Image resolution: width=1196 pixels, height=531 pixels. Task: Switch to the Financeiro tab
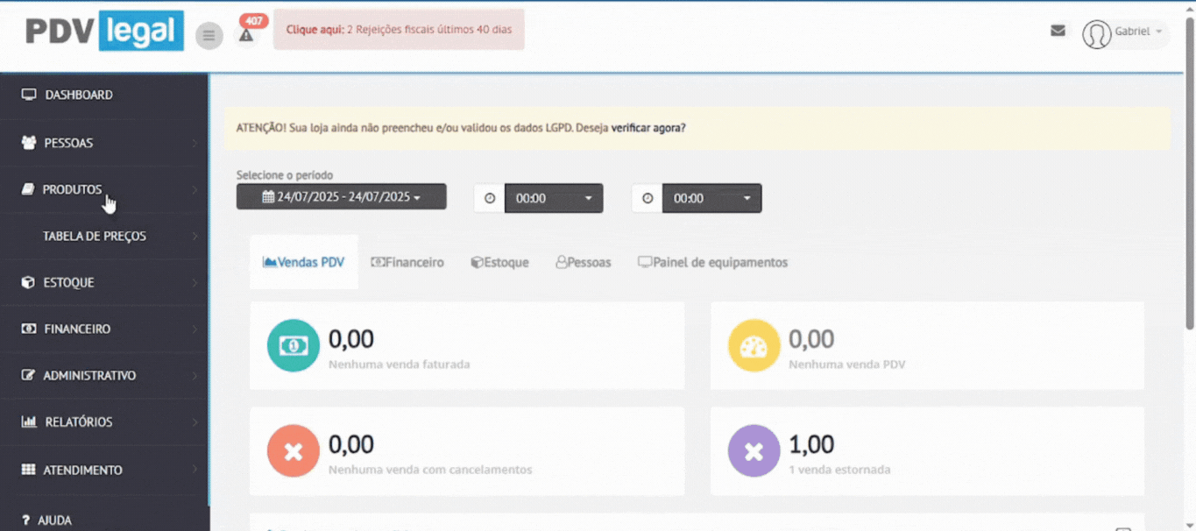407,262
